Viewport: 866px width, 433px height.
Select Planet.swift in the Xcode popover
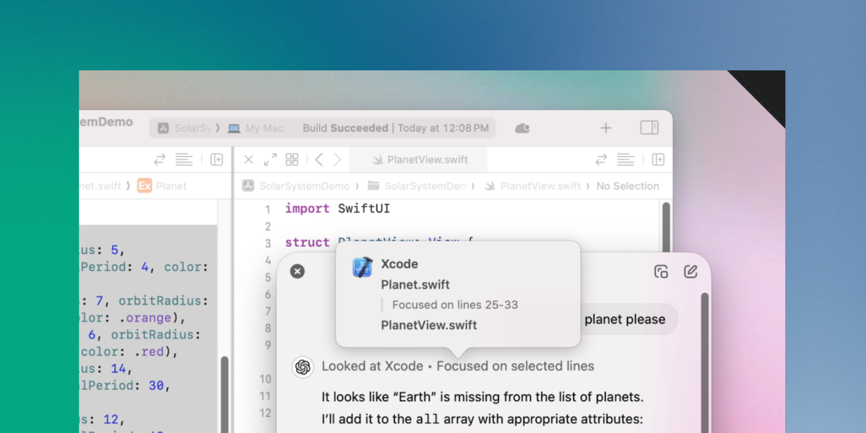pyautogui.click(x=415, y=284)
